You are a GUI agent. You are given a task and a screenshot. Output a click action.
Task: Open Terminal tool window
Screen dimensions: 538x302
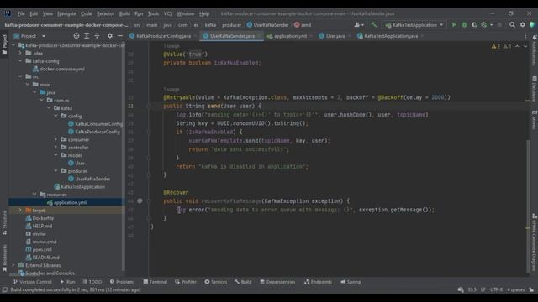click(155, 282)
